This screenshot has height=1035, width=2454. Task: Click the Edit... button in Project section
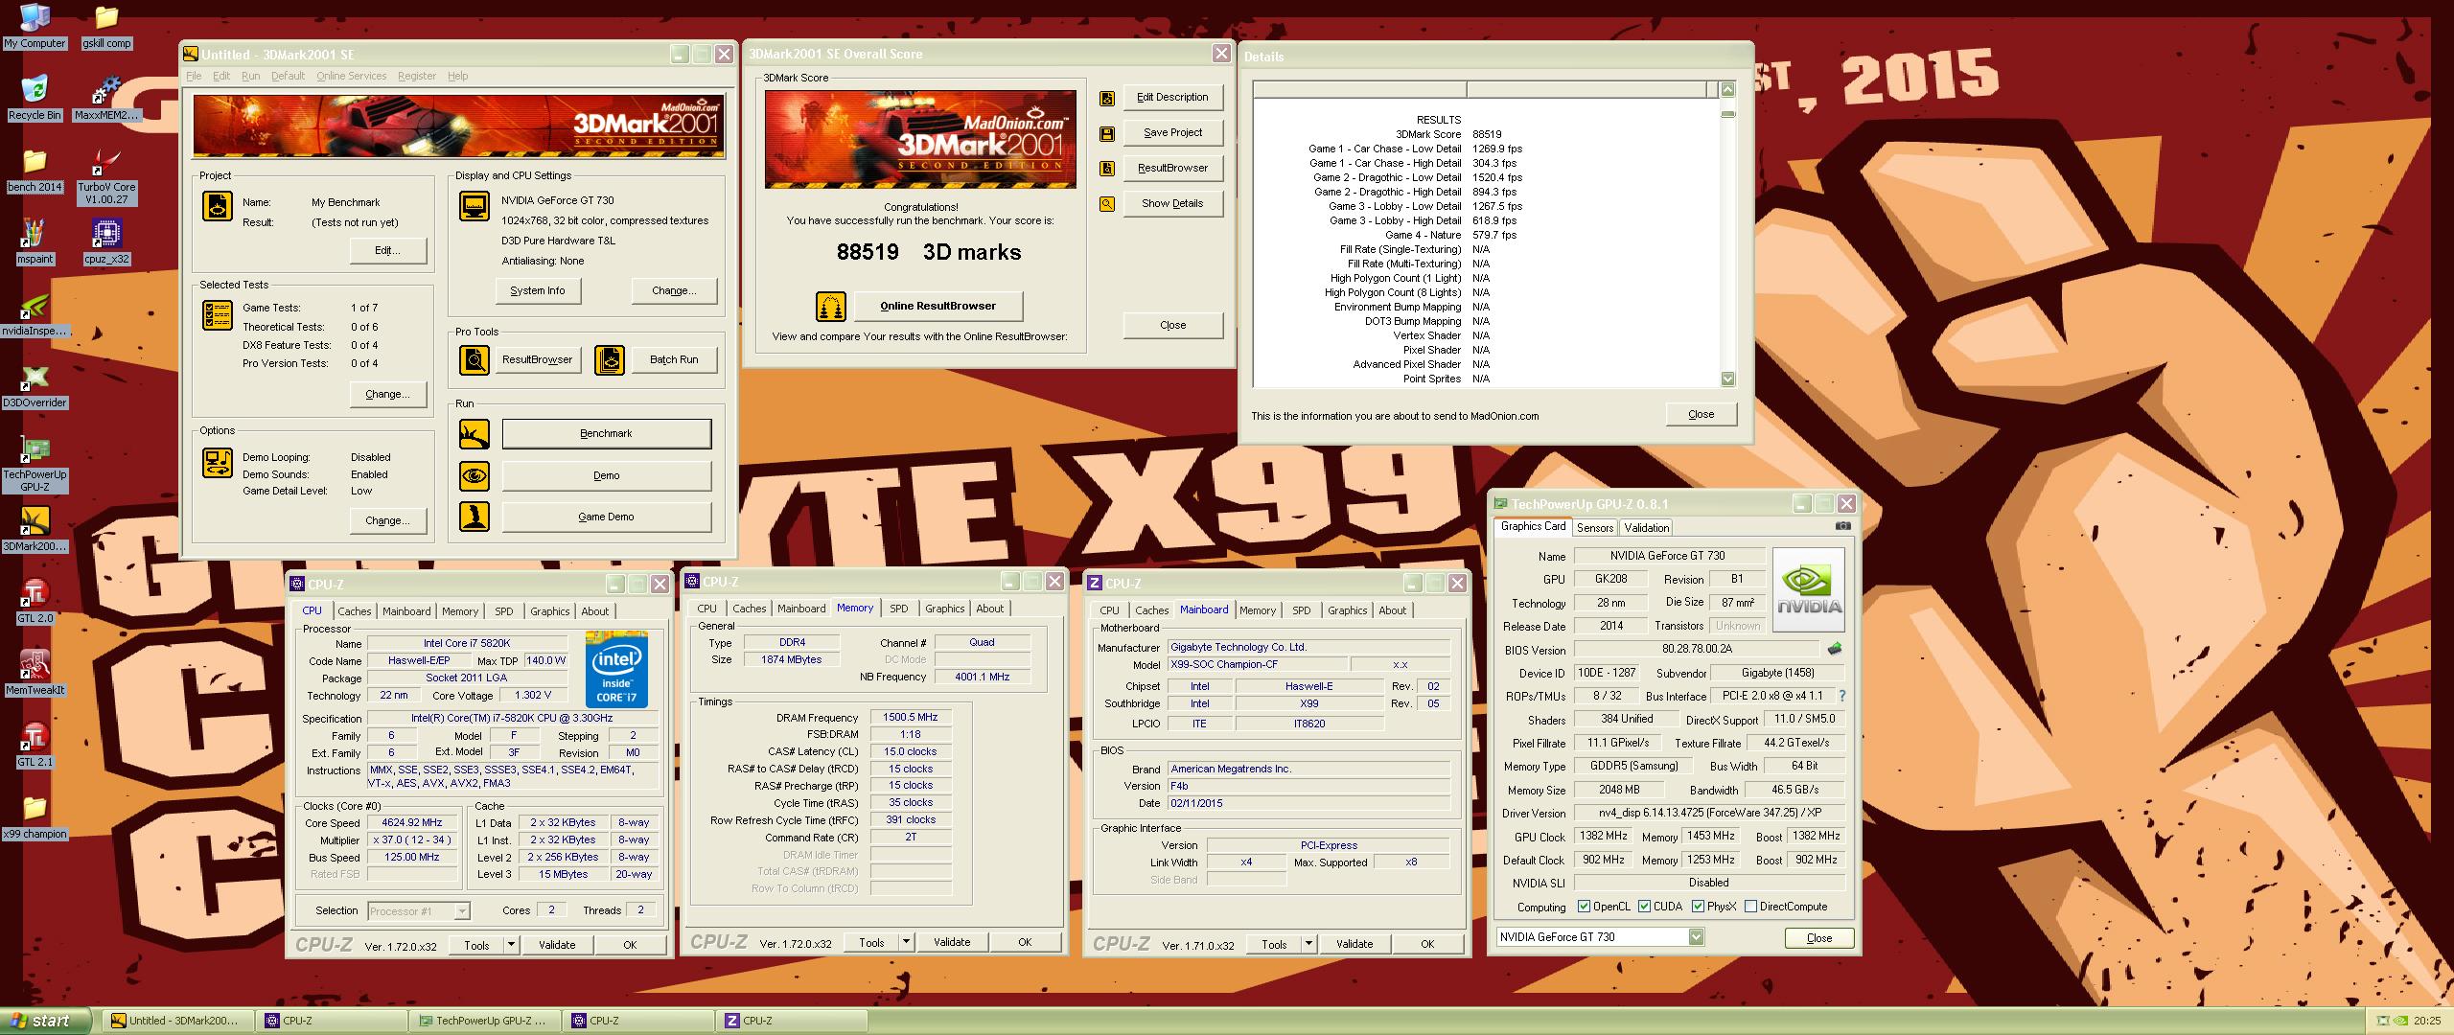(387, 251)
